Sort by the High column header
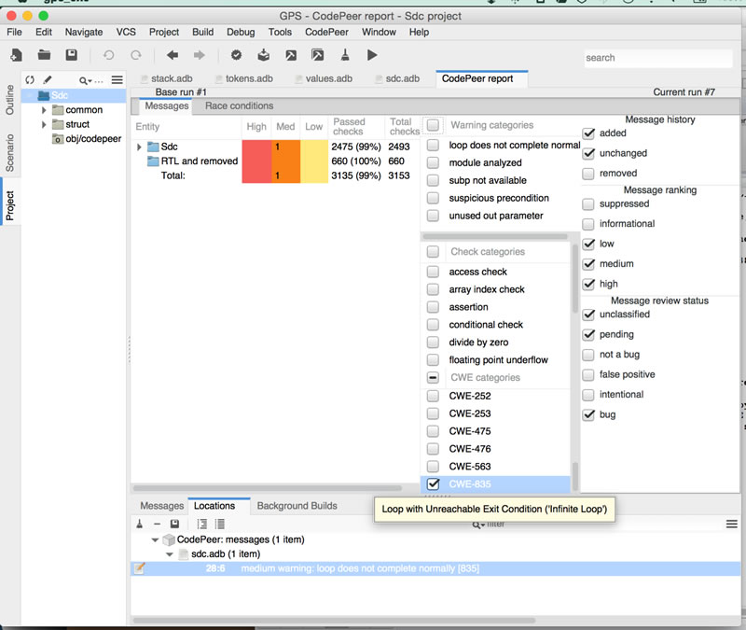Viewport: 746px width, 630px height. click(256, 127)
